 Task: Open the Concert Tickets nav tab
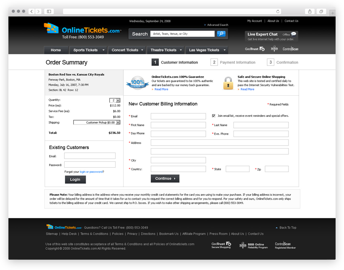point(127,50)
